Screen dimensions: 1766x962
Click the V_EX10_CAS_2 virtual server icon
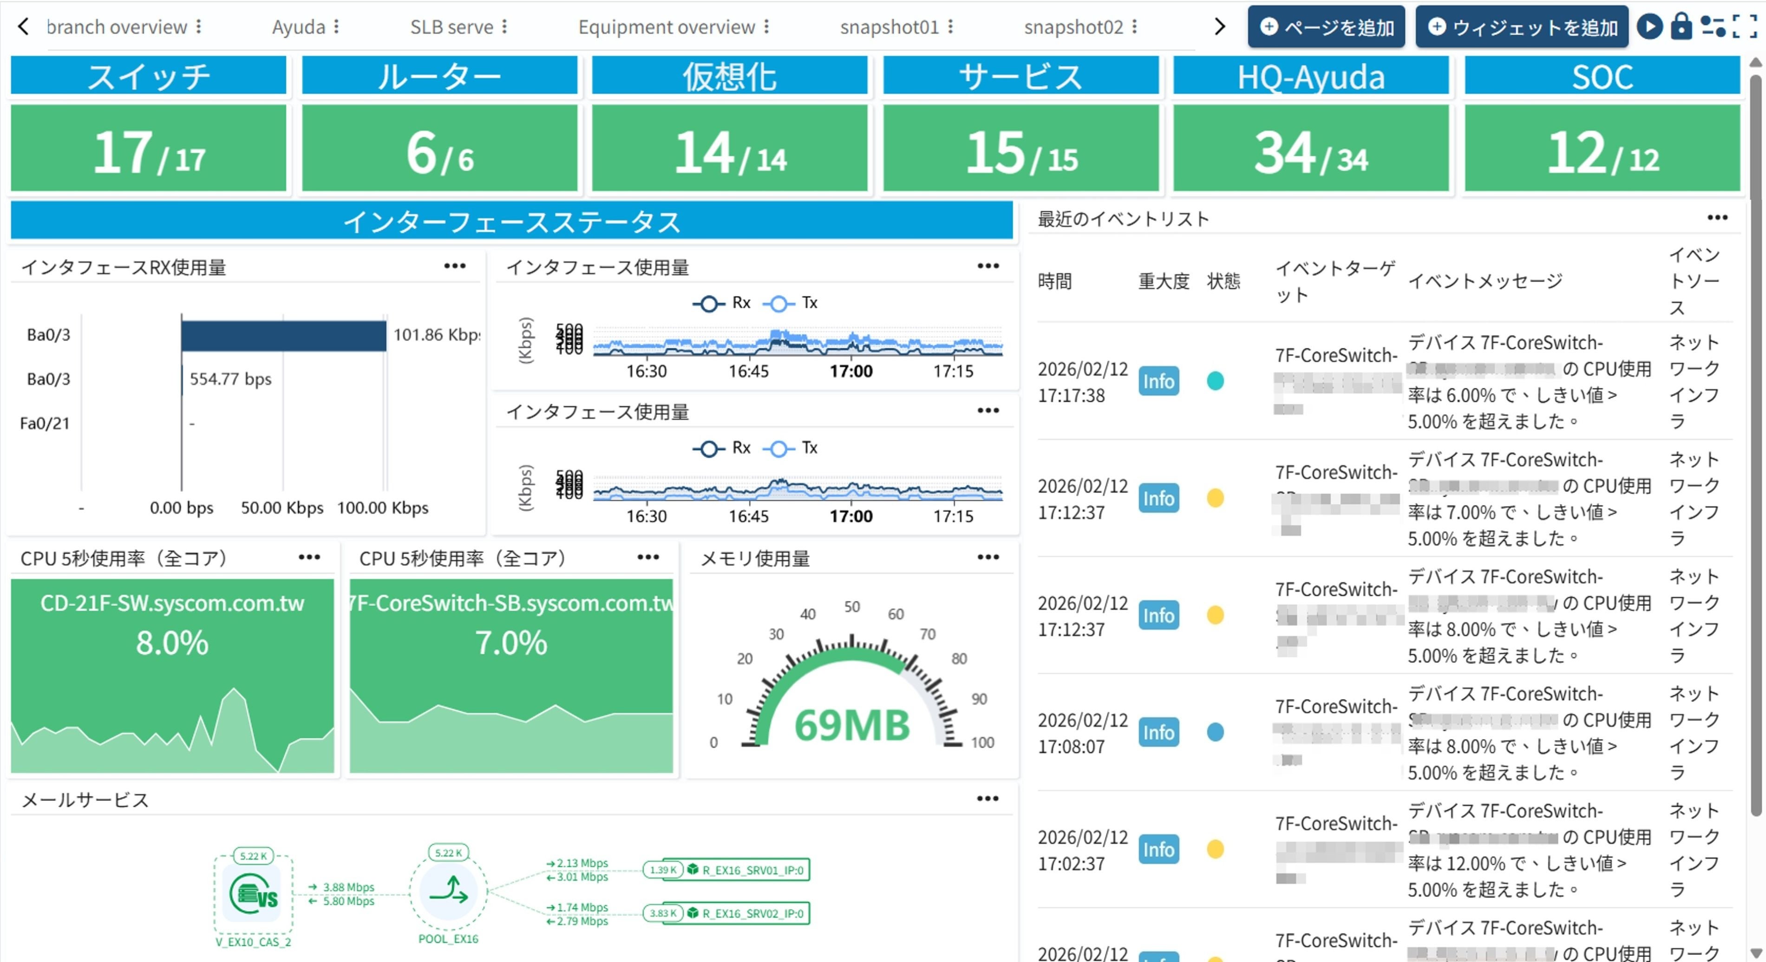click(254, 893)
